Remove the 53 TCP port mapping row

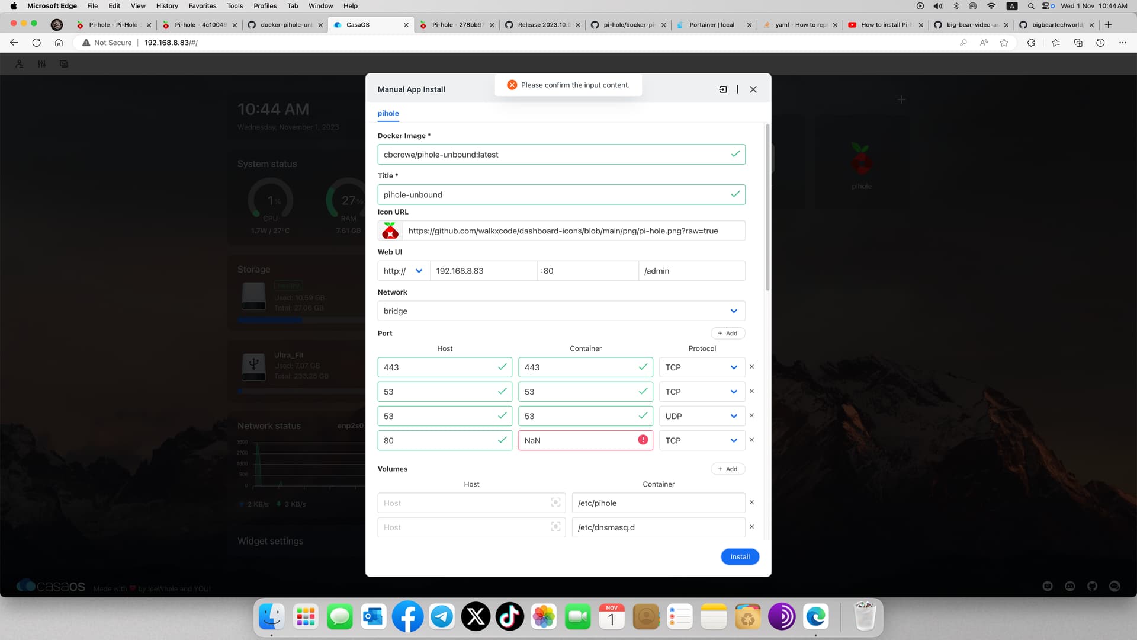coord(751,391)
